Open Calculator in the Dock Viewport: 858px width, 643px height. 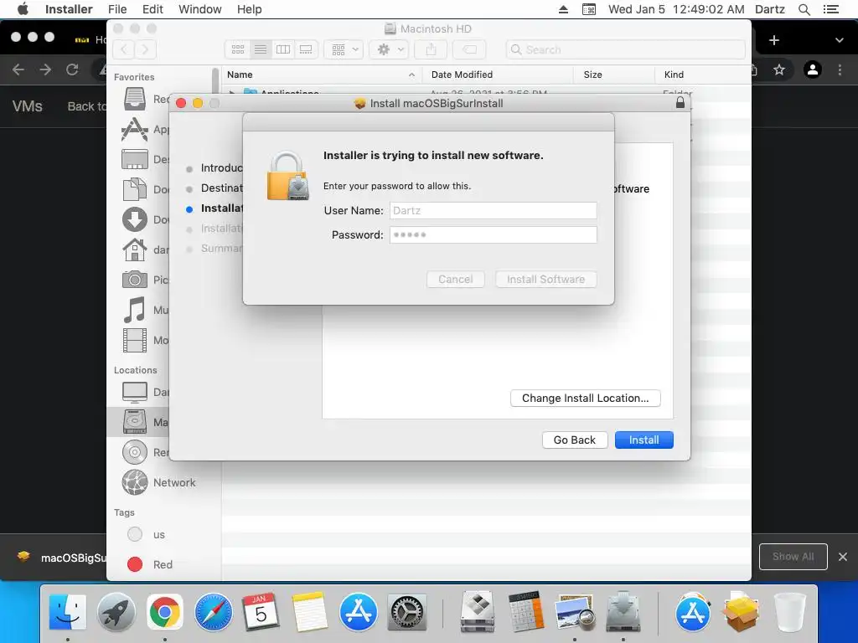click(x=526, y=612)
